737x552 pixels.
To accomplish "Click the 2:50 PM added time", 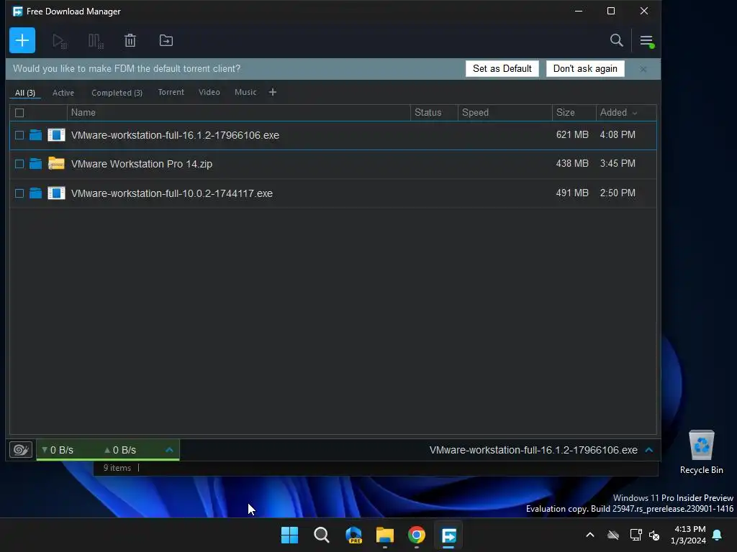I will click(x=618, y=193).
